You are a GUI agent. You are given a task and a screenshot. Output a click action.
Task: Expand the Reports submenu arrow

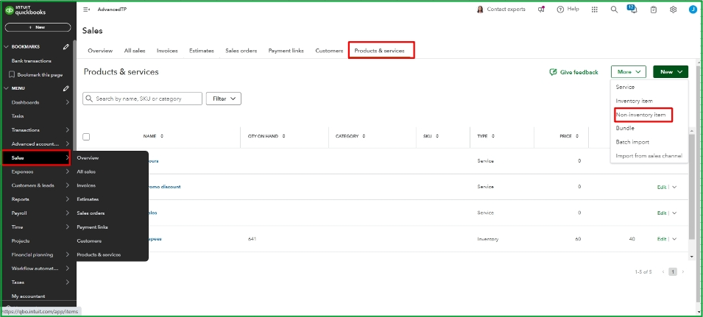(x=67, y=199)
